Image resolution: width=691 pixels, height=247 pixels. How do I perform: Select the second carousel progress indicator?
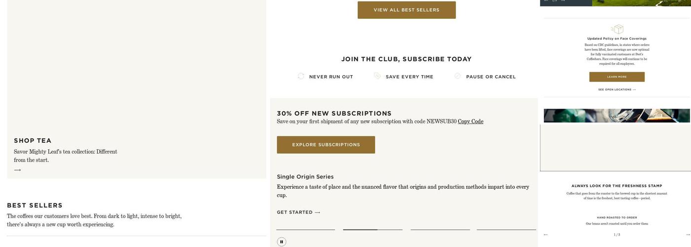(373, 230)
